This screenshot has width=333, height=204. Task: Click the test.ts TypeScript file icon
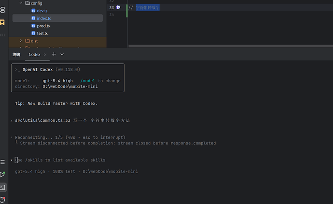pyautogui.click(x=33, y=33)
